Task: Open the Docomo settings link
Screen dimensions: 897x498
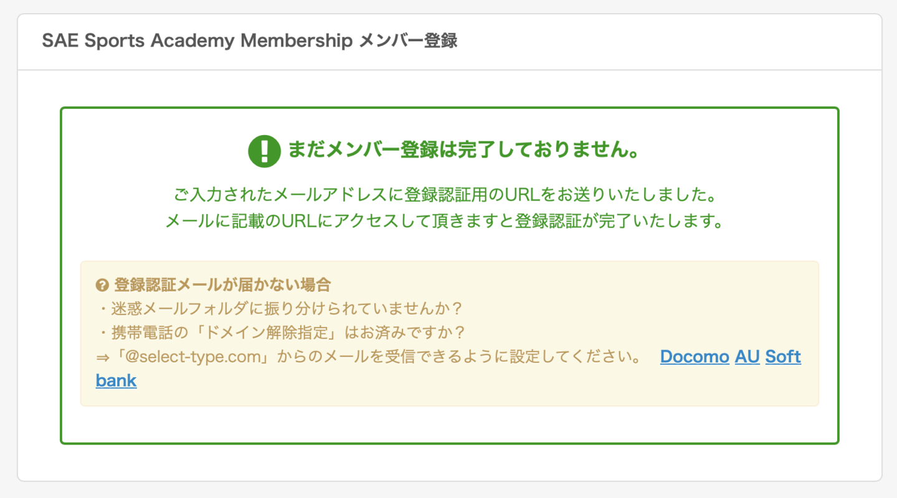Action: coord(694,357)
